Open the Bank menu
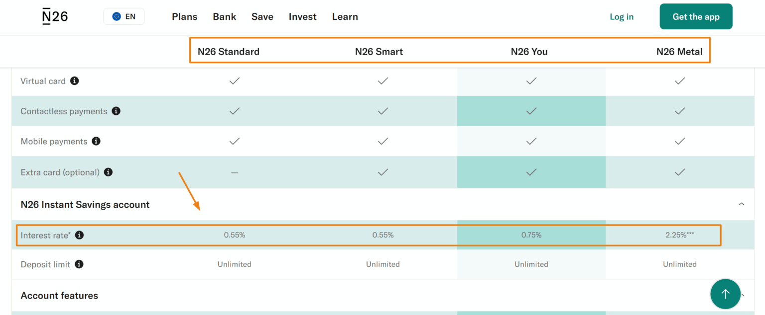The width and height of the screenshot is (765, 315). coord(224,16)
